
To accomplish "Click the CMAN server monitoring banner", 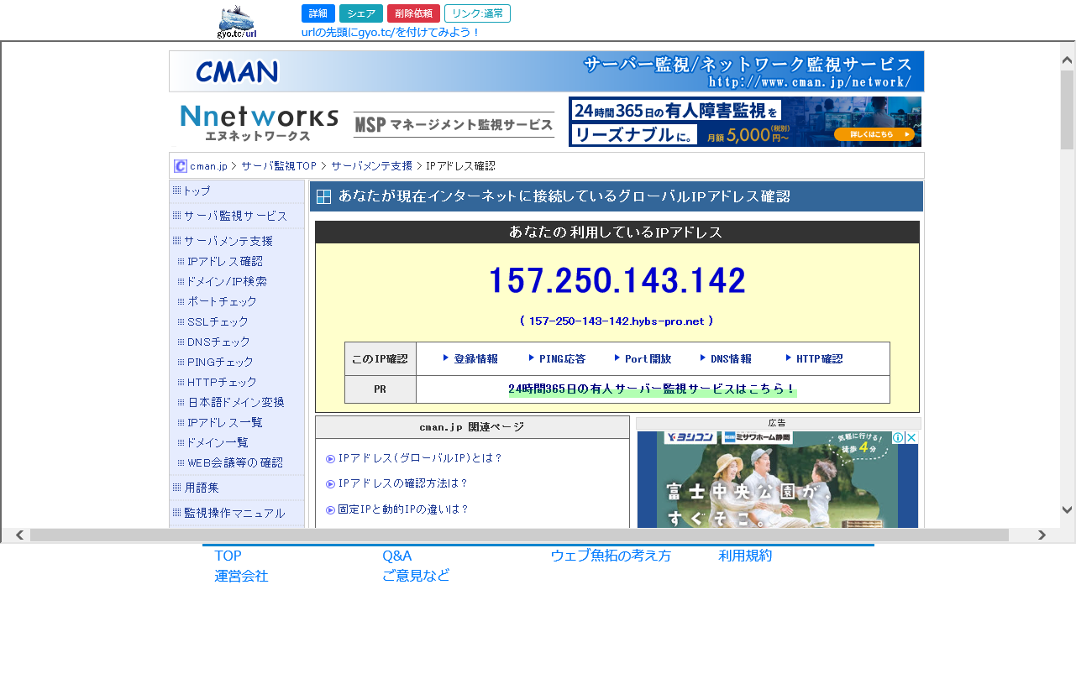I will pyautogui.click(x=546, y=71).
